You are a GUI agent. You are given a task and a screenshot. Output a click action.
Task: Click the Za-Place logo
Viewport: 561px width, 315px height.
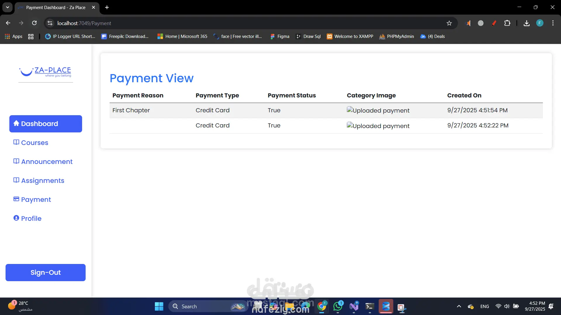(x=46, y=71)
